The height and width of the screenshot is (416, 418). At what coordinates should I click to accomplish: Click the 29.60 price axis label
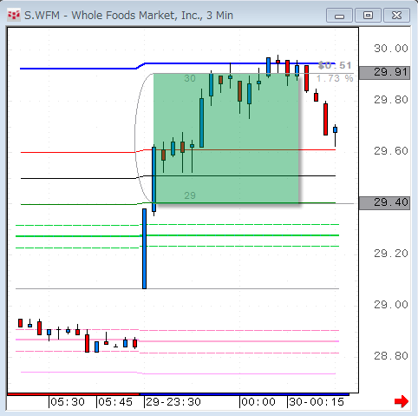click(x=391, y=151)
